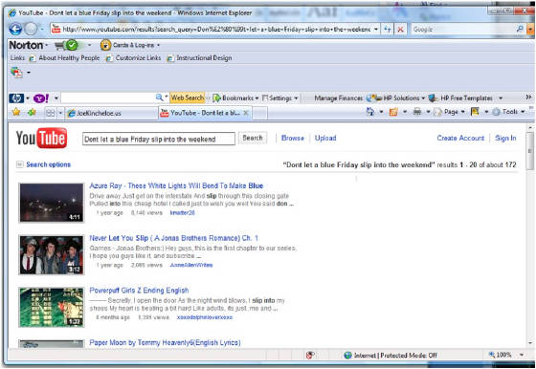This screenshot has width=536, height=369.
Task: Expand the tab list dropdown arrow
Action: tap(60, 113)
